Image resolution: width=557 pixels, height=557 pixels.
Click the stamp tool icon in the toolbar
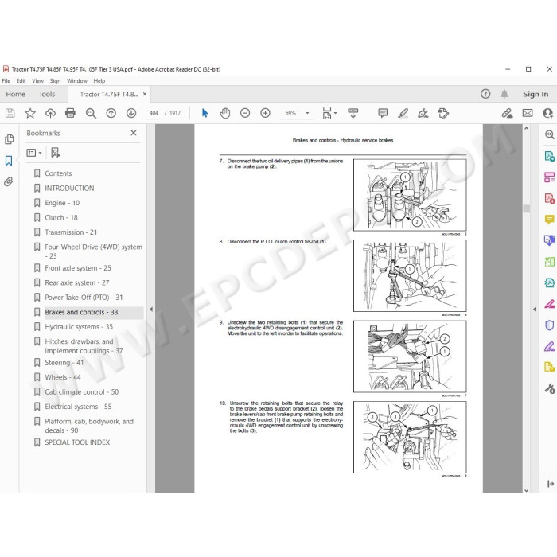point(443,113)
